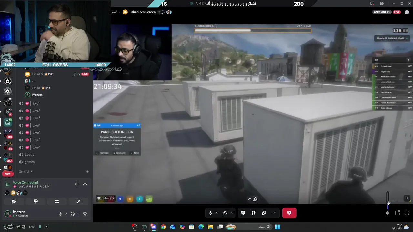The image size is (413, 232).
Task: Click the NEW badge in server sidebar
Action: [x=8, y=174]
